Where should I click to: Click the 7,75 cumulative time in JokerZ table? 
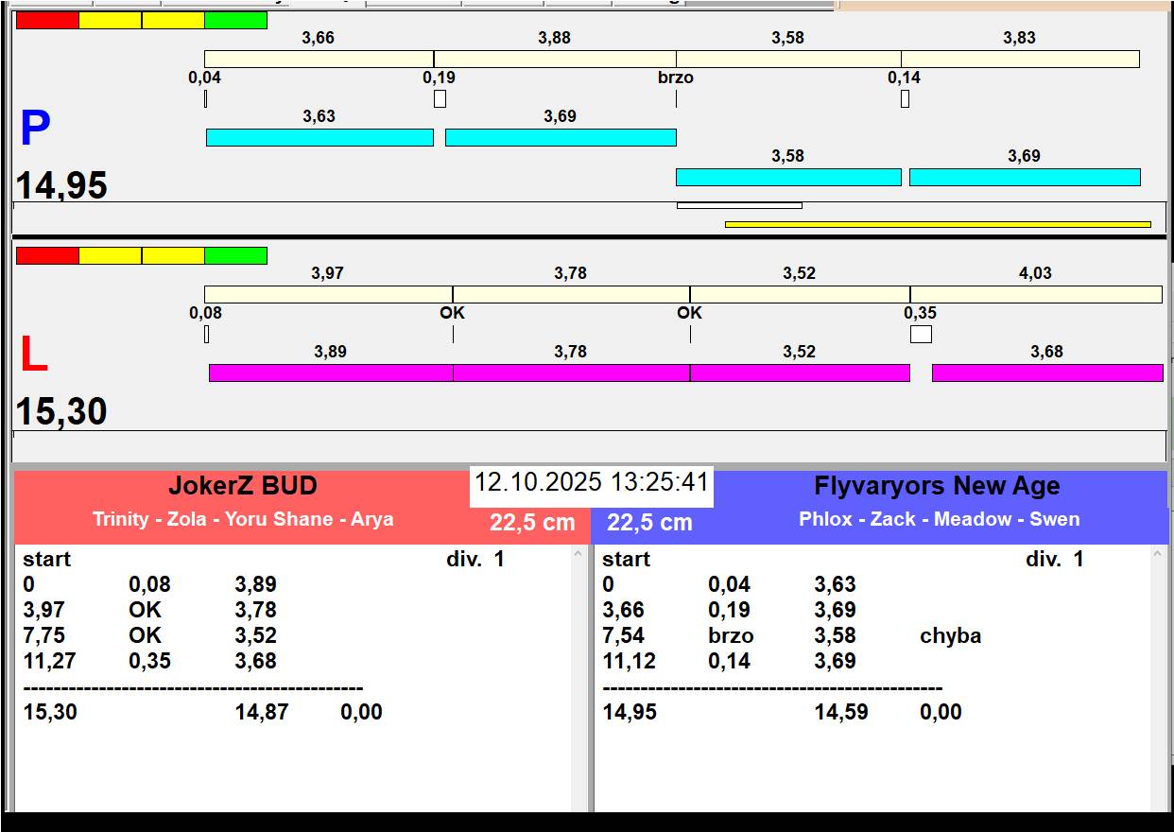point(43,635)
